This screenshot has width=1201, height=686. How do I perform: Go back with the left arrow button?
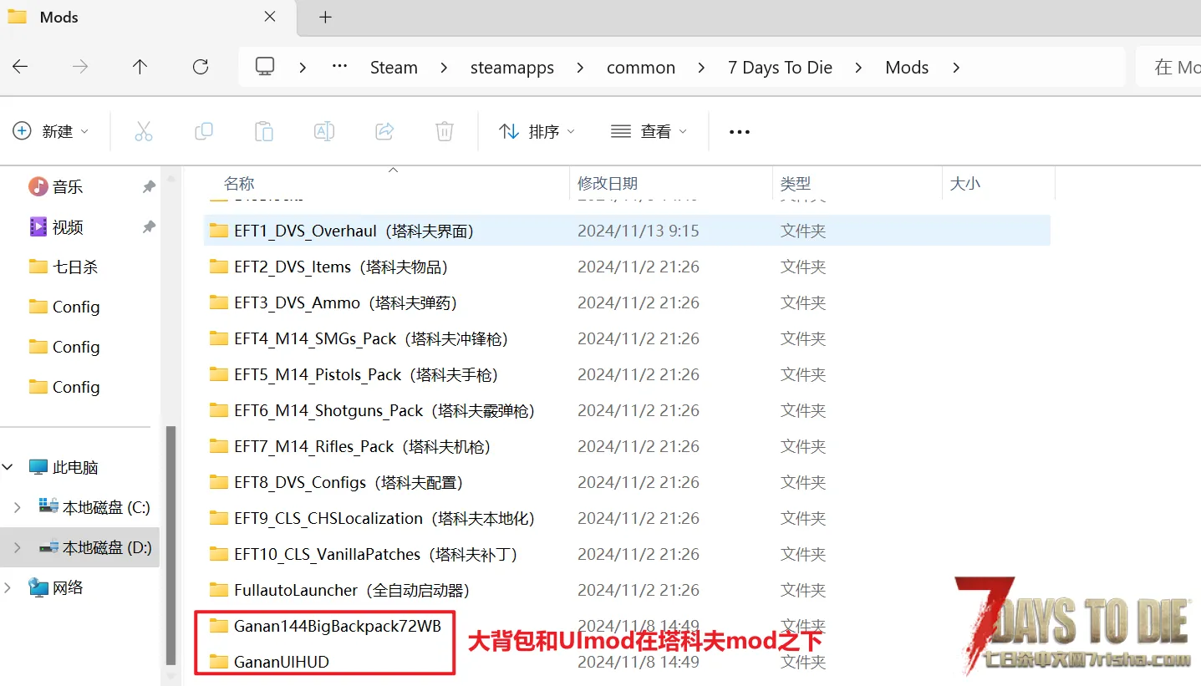point(20,67)
